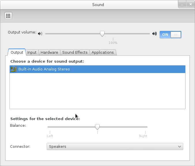The image size is (195, 166).
Task: Click the high volume speaker icon
Action: [154, 34]
